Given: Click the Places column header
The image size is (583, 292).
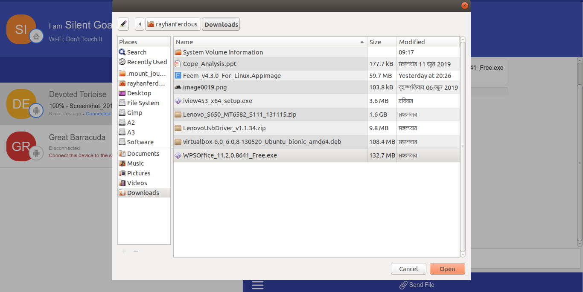Looking at the screenshot, I should tap(144, 42).
